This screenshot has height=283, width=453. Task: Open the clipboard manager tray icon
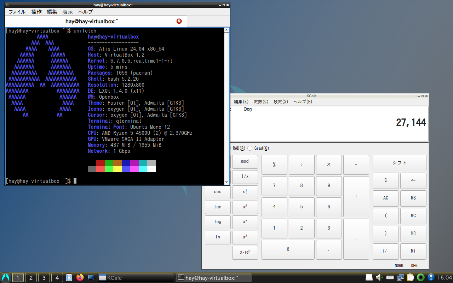pos(411,277)
